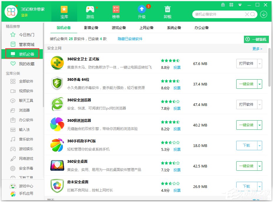The image size is (273, 202).
Task: Open 音乐软件 category
Action: point(22,139)
